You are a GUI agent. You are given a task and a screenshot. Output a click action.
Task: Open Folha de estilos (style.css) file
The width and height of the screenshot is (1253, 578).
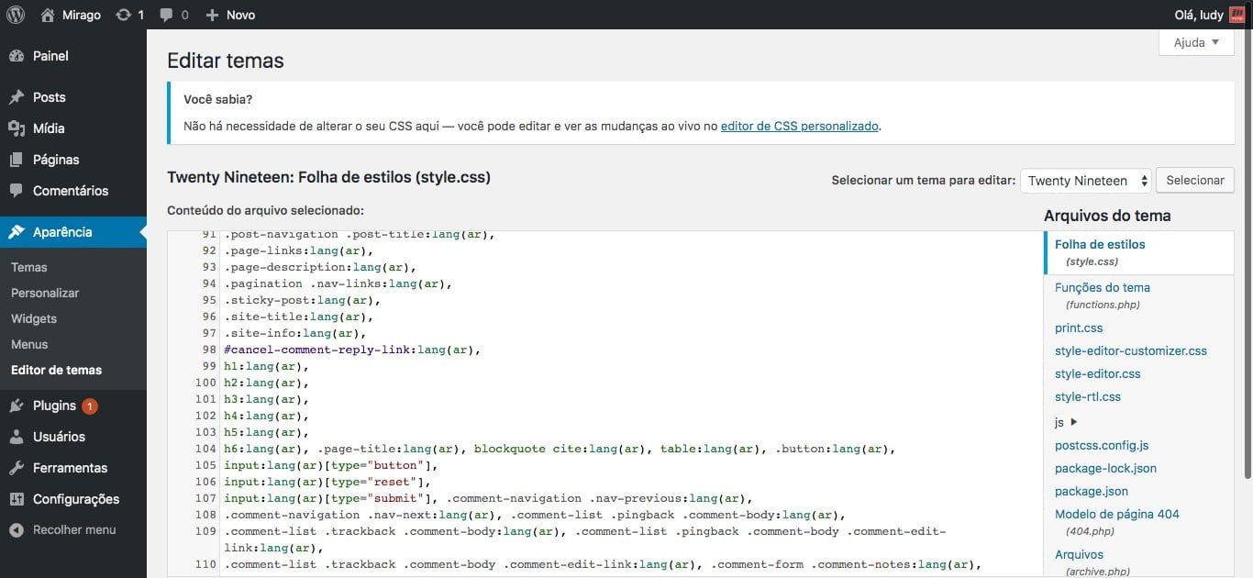1138,252
